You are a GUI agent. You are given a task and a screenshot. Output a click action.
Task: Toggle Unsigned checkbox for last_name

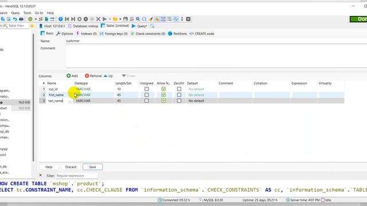click(x=147, y=101)
